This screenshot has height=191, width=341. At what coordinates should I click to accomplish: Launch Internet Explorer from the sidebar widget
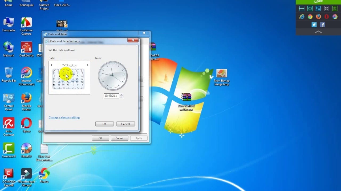(x=302, y=17)
